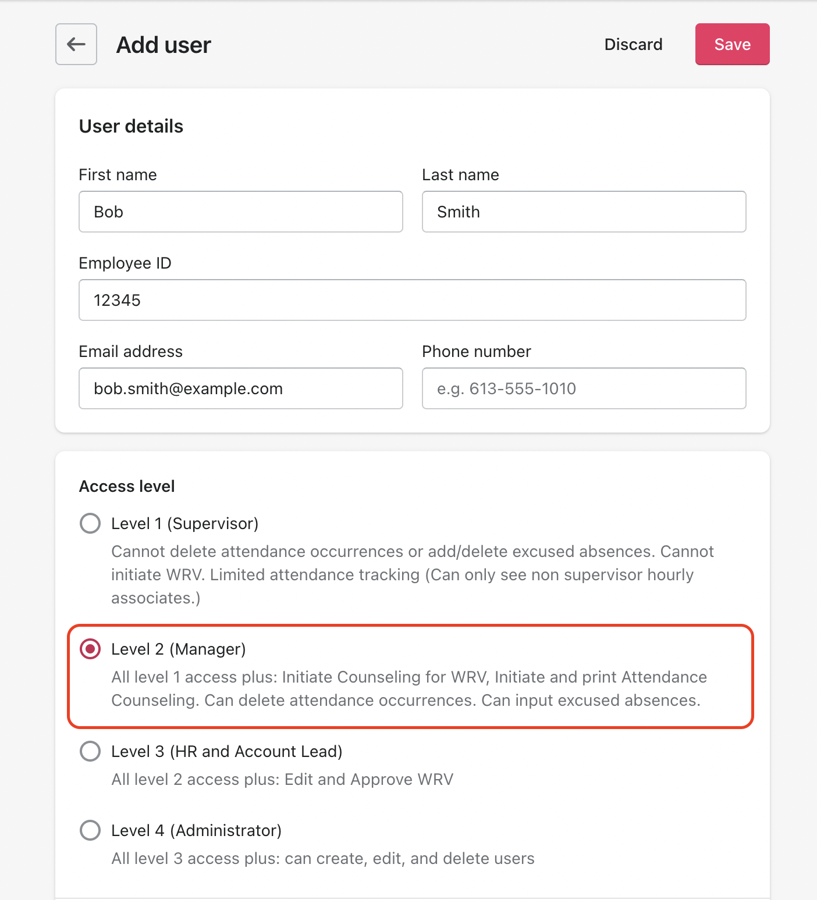
Task: Edit the Employee ID field showing 12345
Action: click(412, 300)
